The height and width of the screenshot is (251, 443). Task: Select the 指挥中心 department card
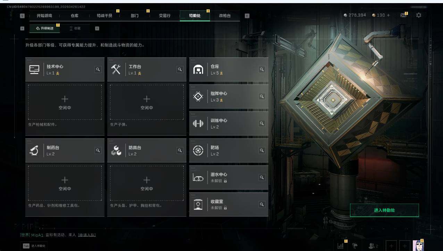click(229, 97)
